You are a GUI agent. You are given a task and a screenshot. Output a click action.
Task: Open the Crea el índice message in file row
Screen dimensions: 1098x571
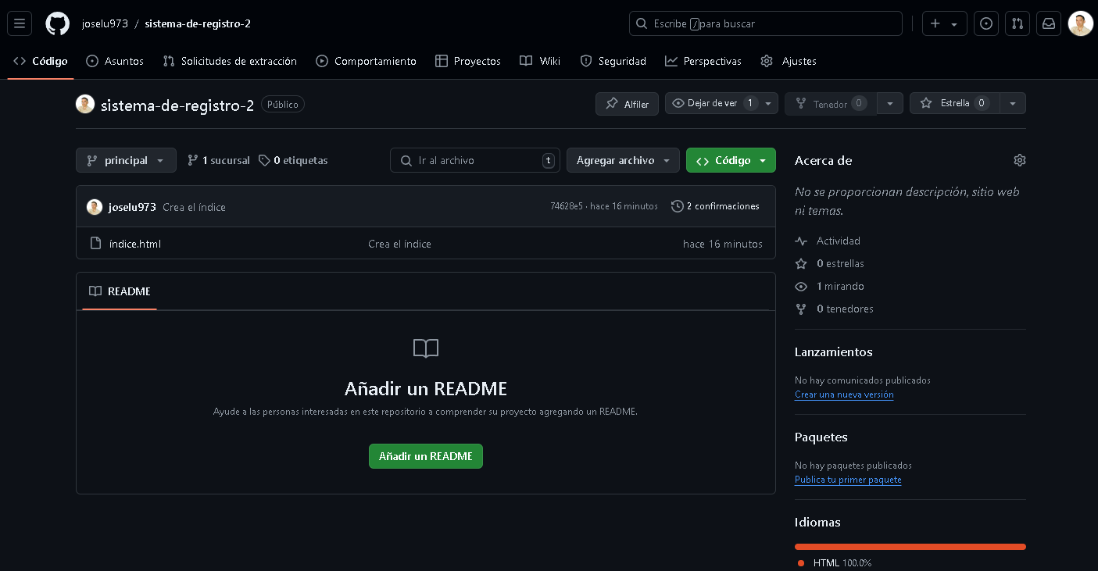pos(399,244)
